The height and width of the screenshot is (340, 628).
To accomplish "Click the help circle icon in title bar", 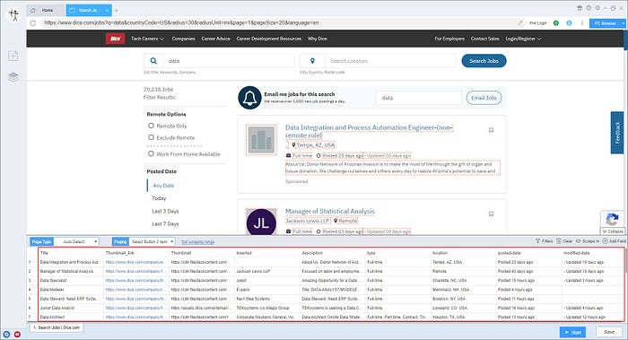I will point(589,8).
